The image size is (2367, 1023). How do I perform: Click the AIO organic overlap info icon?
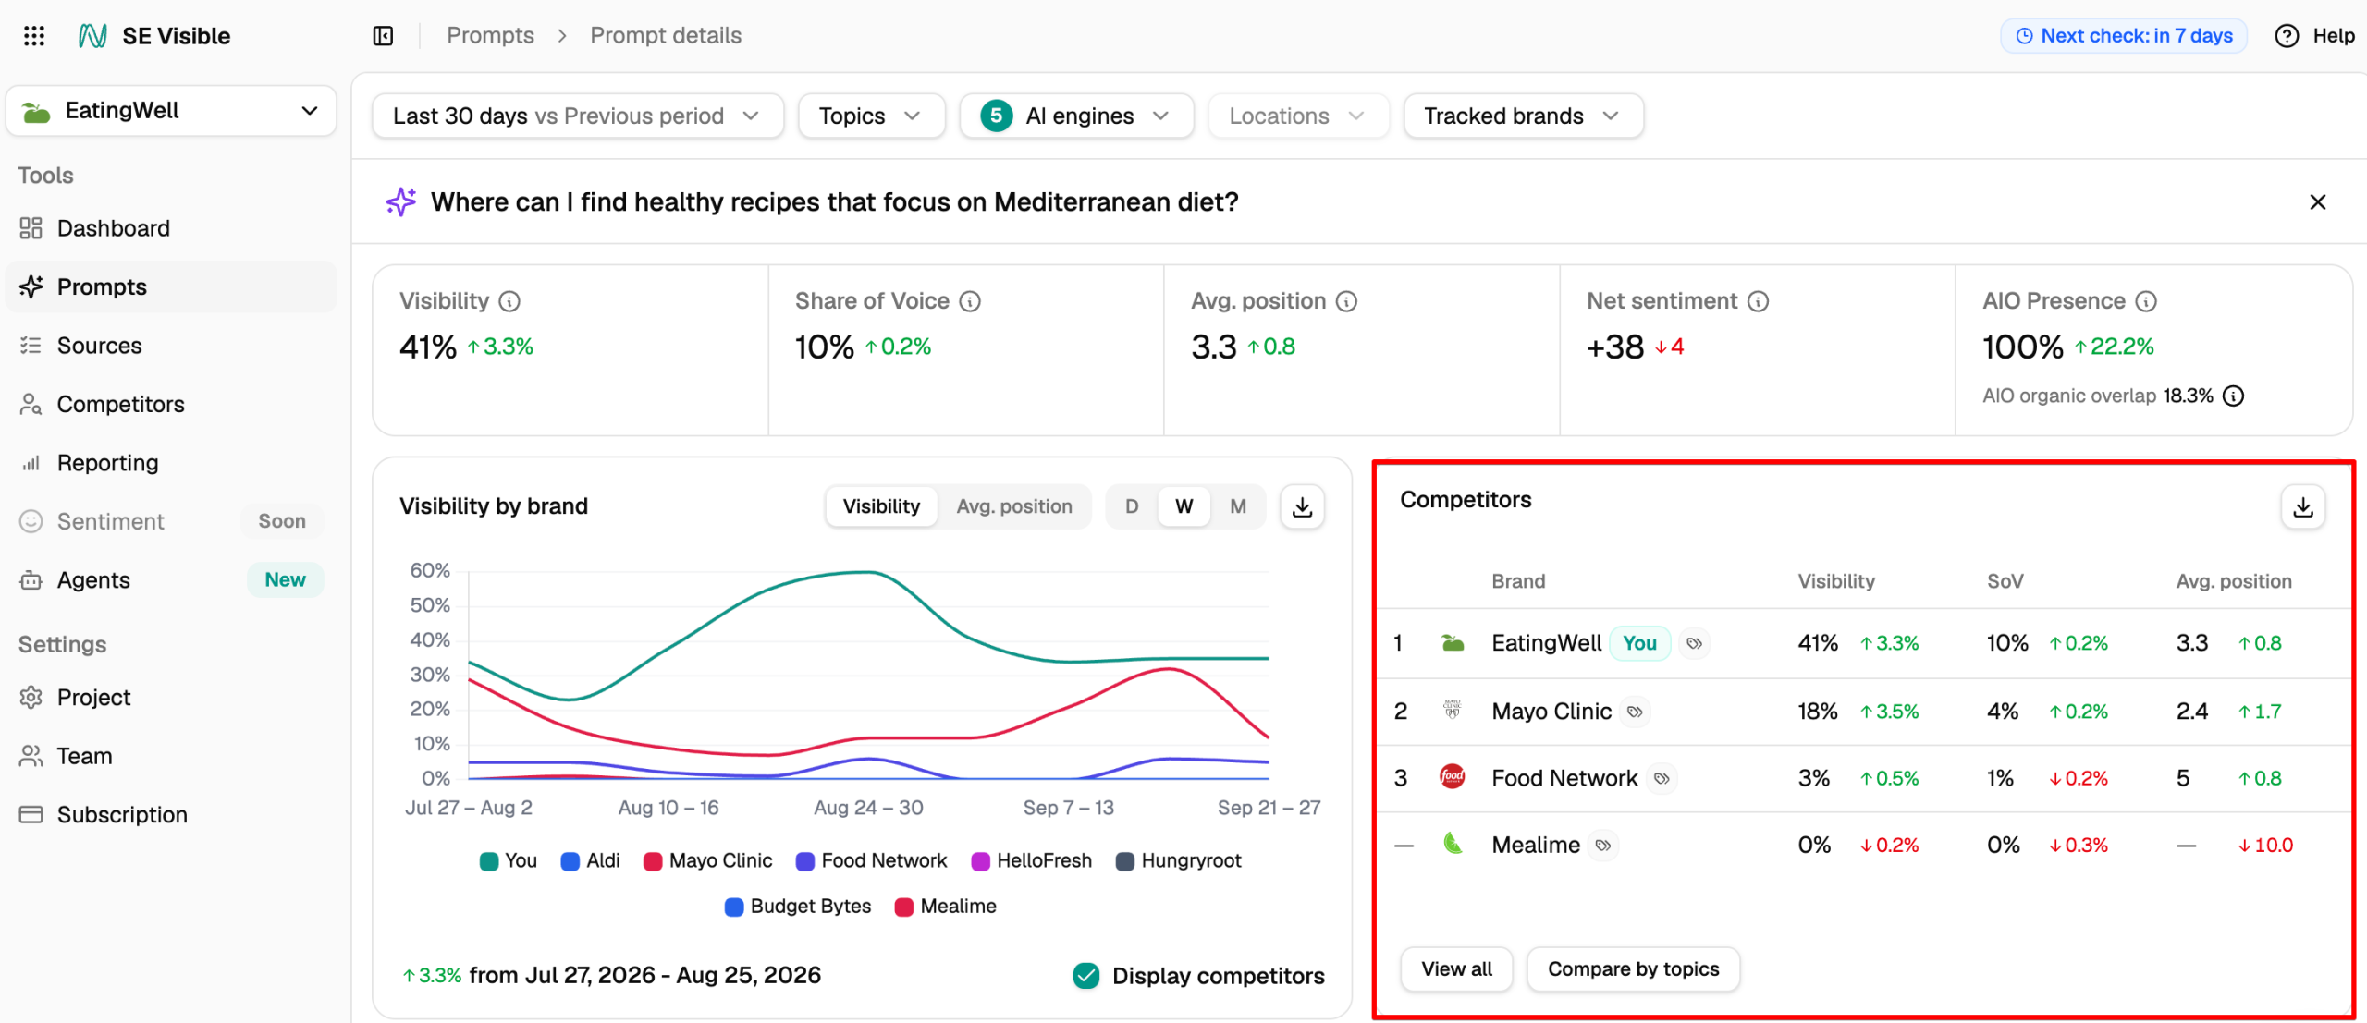point(2234,396)
